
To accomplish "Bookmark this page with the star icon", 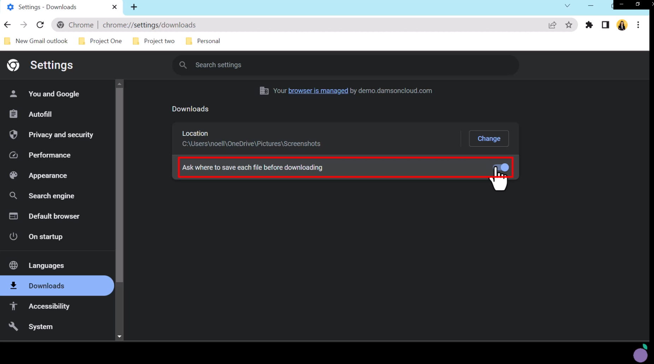I will pos(568,25).
